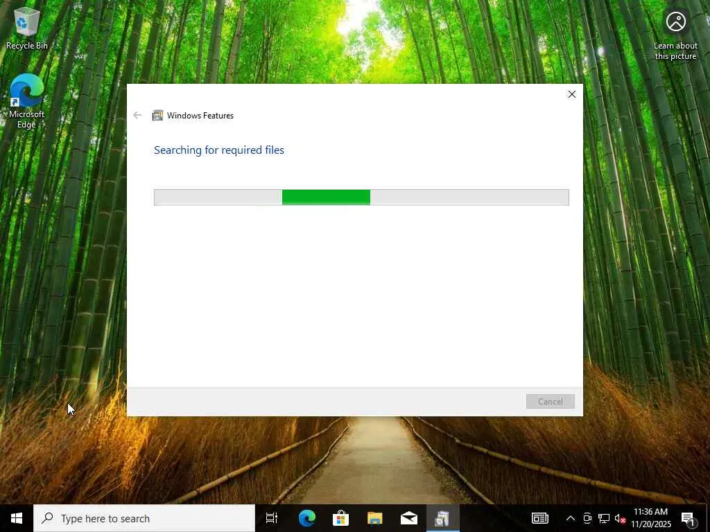Open File Explorer from the taskbar

pyautogui.click(x=374, y=518)
